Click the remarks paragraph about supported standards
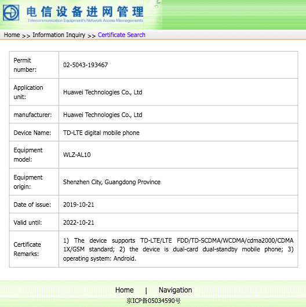Screen dimensions: 306x307 178,249
